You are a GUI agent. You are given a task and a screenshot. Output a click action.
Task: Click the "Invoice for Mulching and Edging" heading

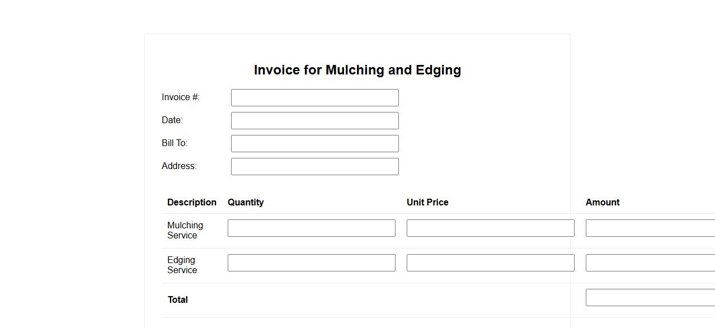(x=357, y=70)
